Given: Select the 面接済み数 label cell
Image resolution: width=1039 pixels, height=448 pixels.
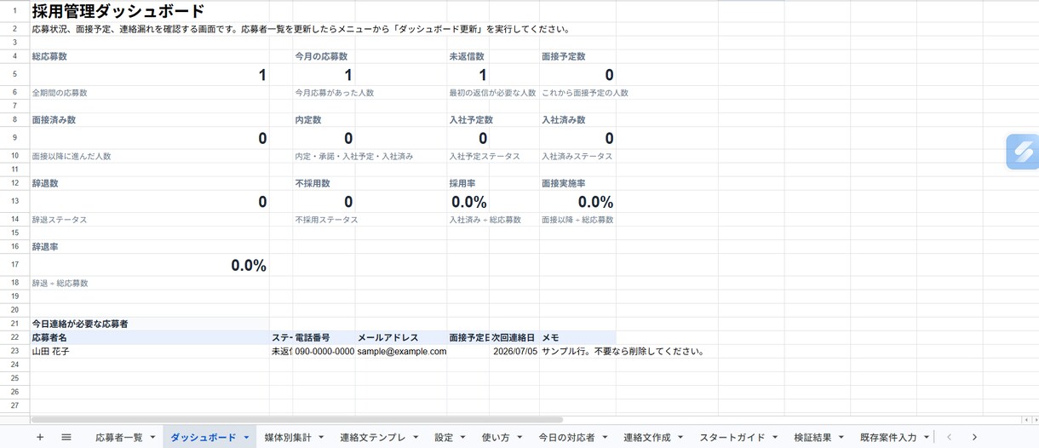Looking at the screenshot, I should pos(149,120).
